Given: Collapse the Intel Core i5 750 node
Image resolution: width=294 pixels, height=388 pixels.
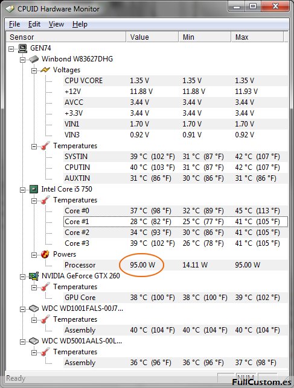Looking at the screenshot, I should (22, 190).
